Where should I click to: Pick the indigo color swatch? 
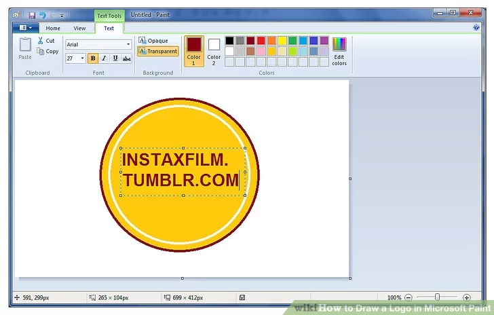pyautogui.click(x=313, y=40)
